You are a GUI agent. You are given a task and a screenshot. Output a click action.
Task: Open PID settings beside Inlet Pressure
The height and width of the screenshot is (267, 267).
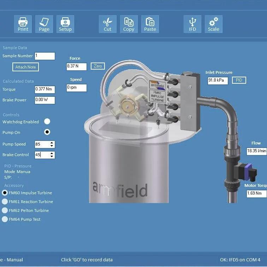tap(239, 80)
